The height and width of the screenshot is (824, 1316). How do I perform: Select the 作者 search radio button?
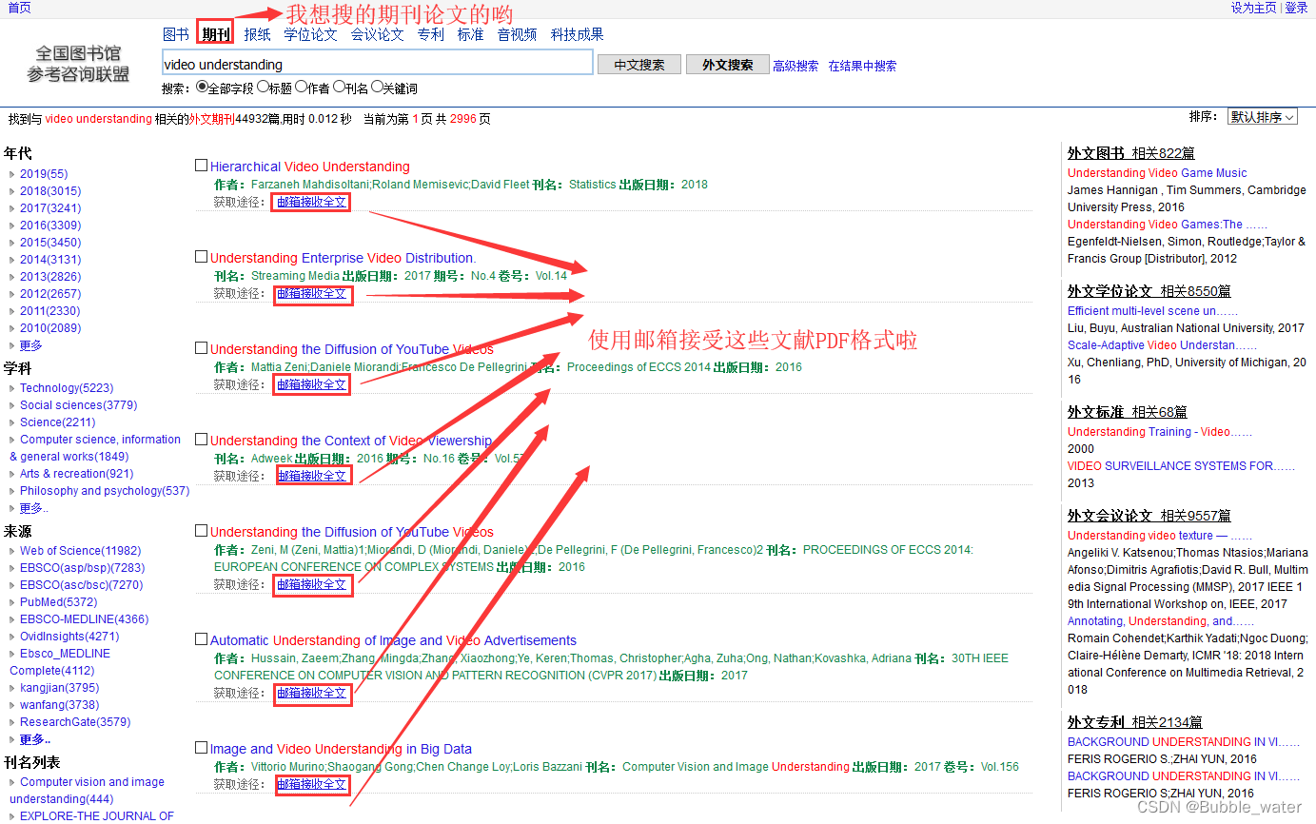(301, 87)
